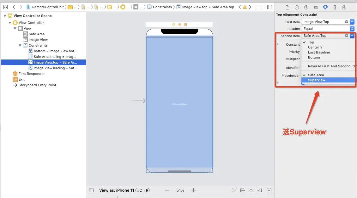Click Update Frames button
This screenshot has width=357, height=198.
(234, 190)
